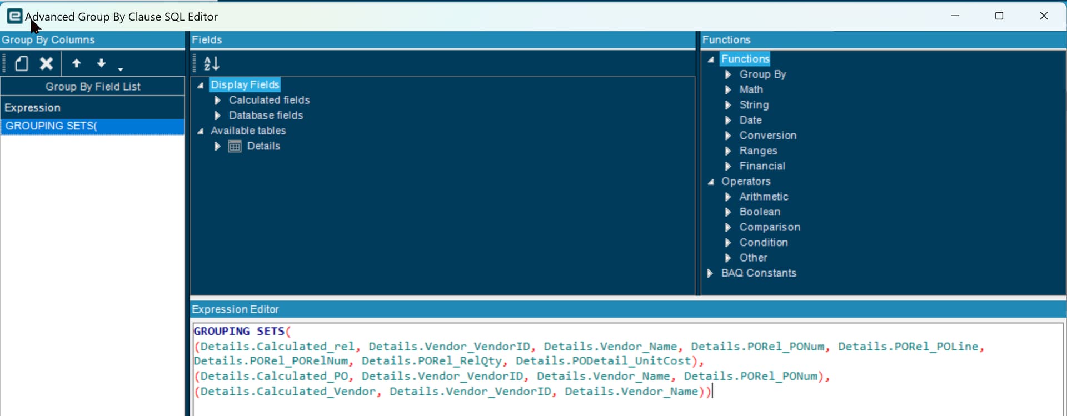Select the BAQ Constants label

pyautogui.click(x=759, y=273)
